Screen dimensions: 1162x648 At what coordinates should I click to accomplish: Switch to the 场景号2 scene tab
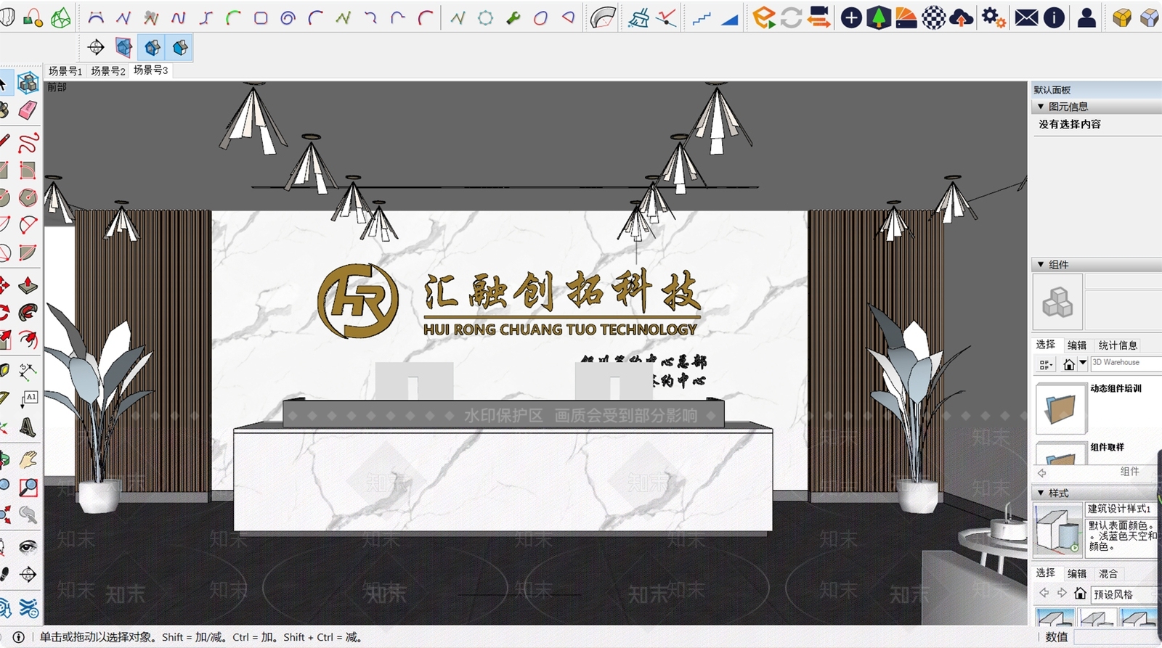pos(108,71)
